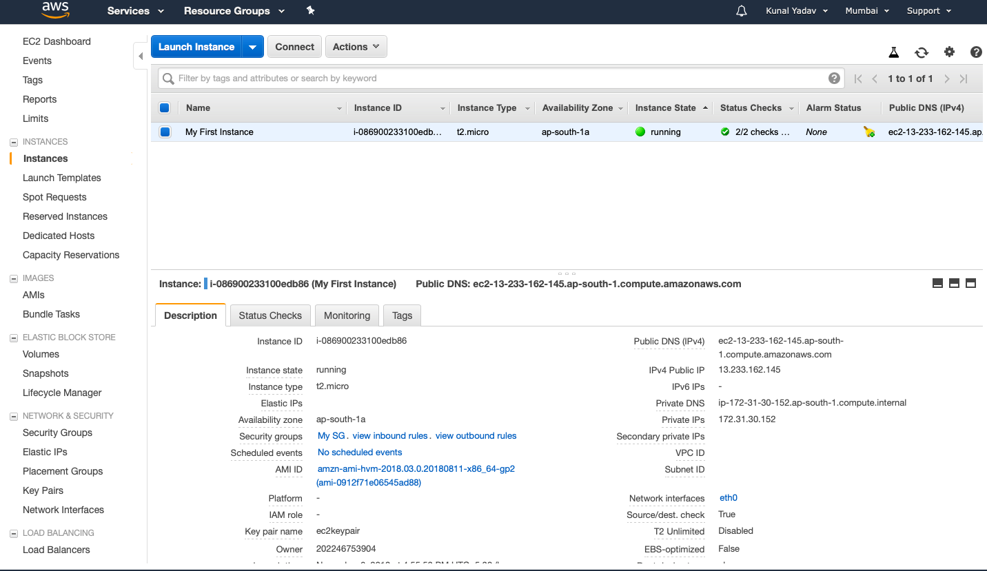This screenshot has width=987, height=571.
Task: Switch to the Monitoring tab
Action: (x=347, y=315)
